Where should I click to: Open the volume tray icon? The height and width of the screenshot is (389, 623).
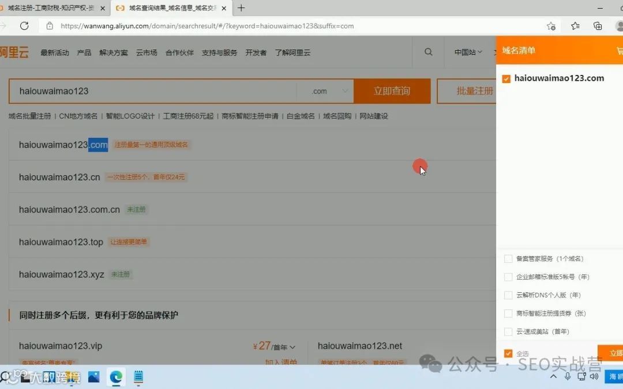[594, 376]
